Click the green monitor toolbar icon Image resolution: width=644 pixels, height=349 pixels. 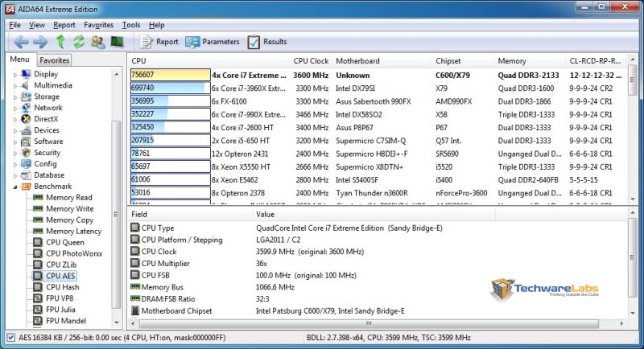pos(117,42)
